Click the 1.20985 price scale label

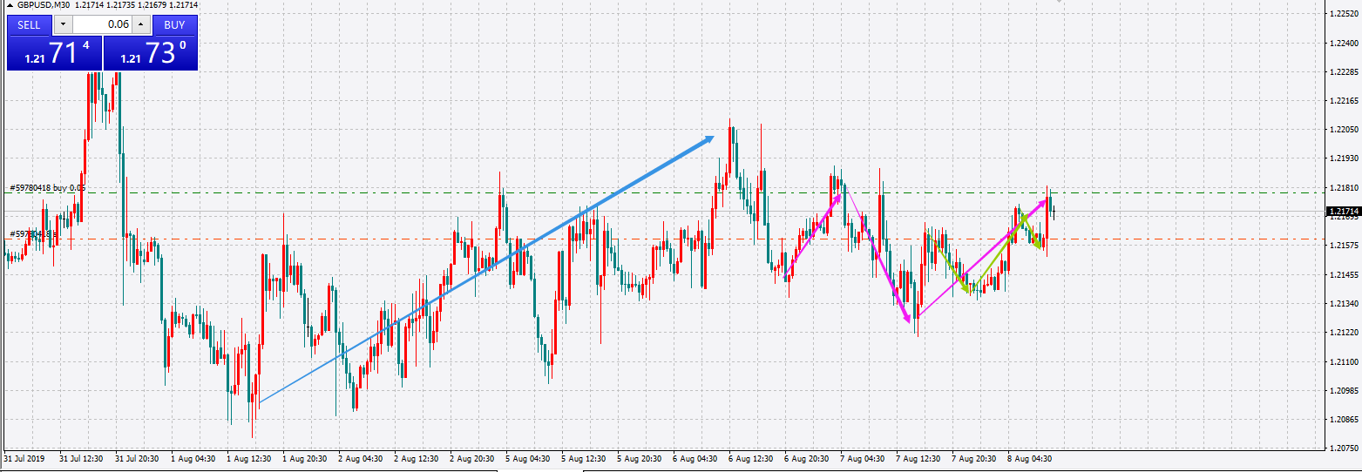(1345, 390)
